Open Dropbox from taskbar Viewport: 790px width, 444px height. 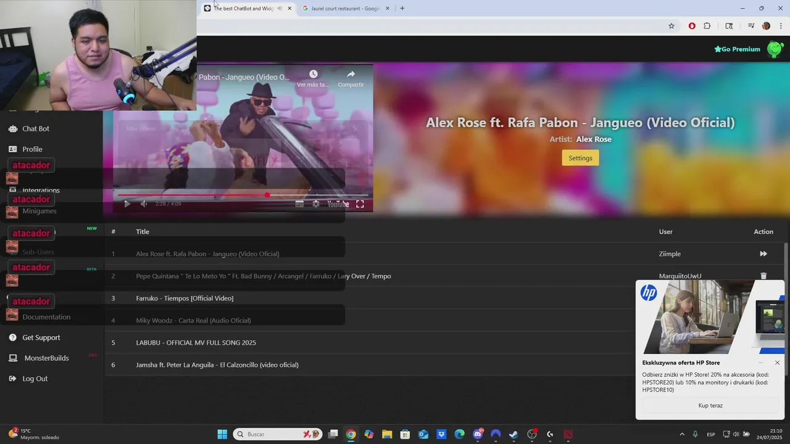point(441,434)
